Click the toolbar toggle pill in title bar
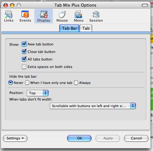 (145, 5)
